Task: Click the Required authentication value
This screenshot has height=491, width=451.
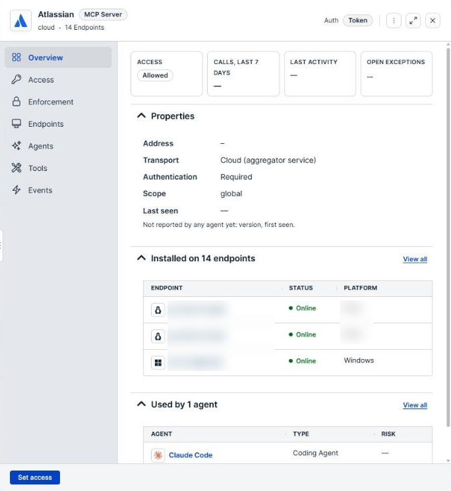Action: tap(236, 177)
